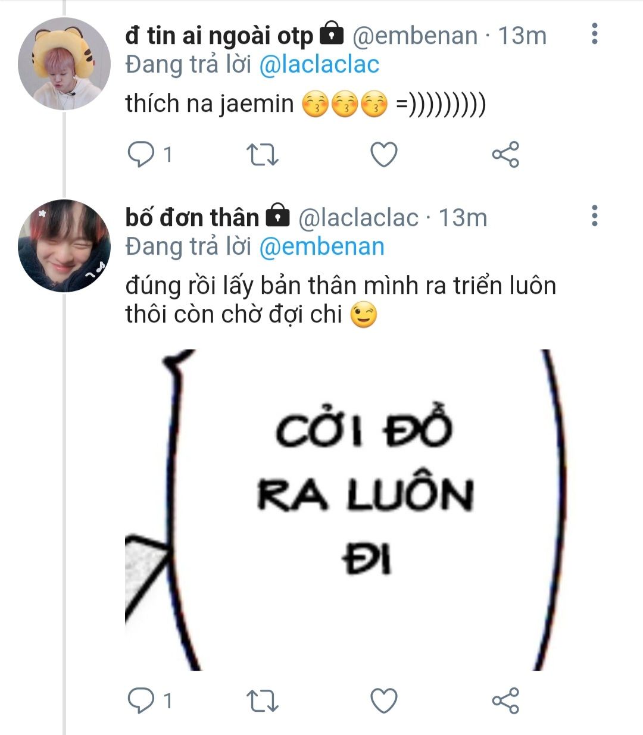This screenshot has height=735, width=643.
Task: Share the tweet with the comic image
Action: point(505,700)
